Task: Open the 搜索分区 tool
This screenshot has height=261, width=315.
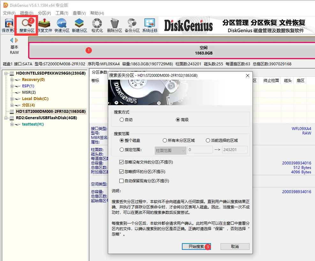Action: (27, 25)
